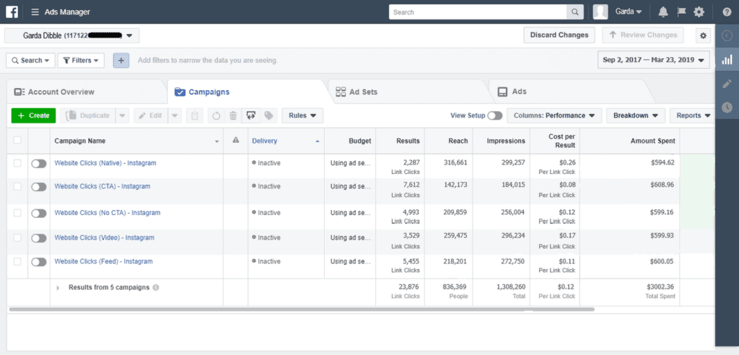Open the Edit options arrow
Screen dimensions: 739x355
coord(175,115)
